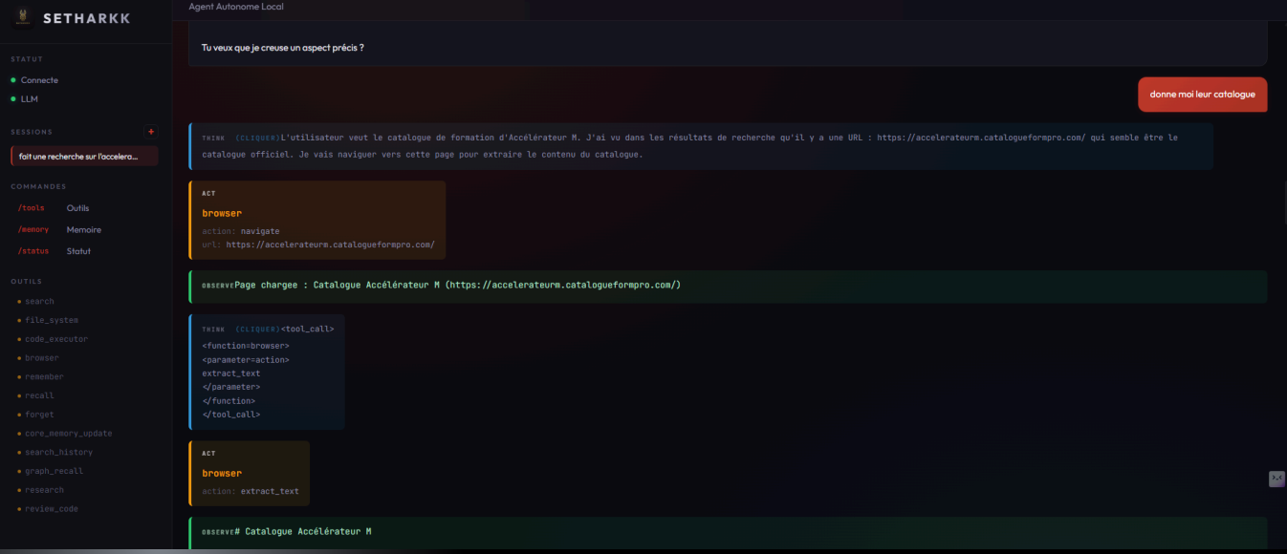1287x554 pixels.
Task: Select the search_history tool
Action: point(58,452)
